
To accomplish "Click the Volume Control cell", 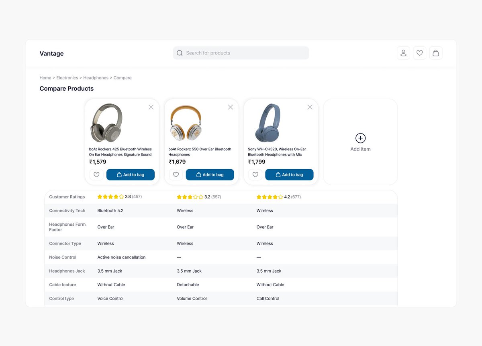I will [192, 299].
